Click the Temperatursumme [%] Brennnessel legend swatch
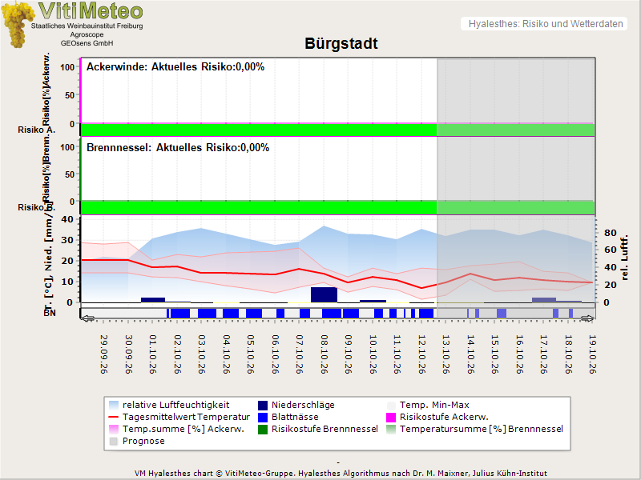641x480 pixels. click(391, 429)
